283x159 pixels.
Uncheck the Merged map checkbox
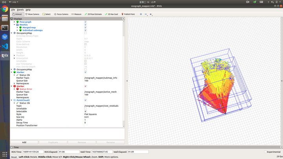(x=85, y=27)
